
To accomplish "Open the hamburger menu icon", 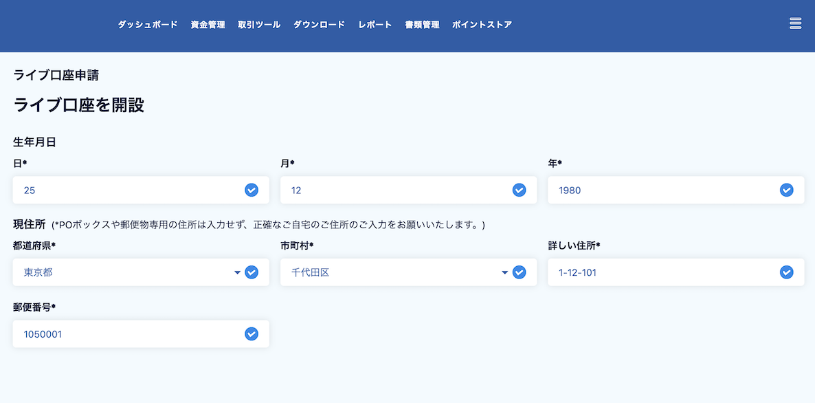I will tap(795, 23).
